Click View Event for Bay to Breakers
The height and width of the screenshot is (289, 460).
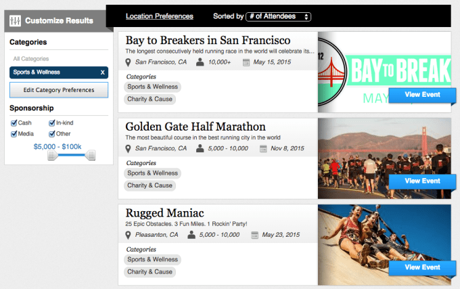422,95
